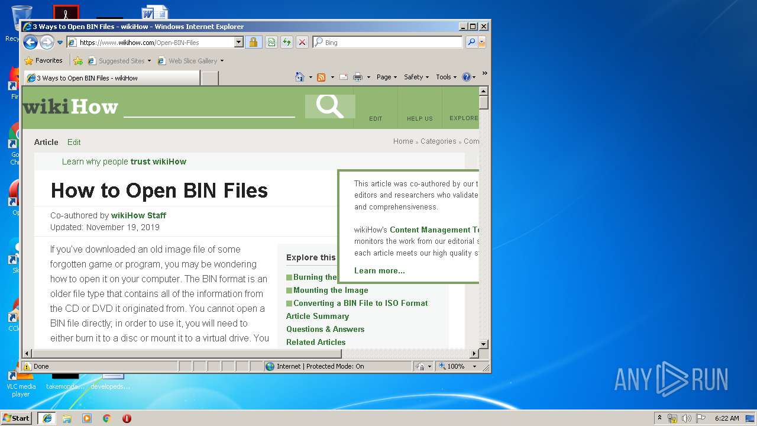This screenshot has height=426, width=757.
Task: Open the Favorites star button
Action: (43, 60)
